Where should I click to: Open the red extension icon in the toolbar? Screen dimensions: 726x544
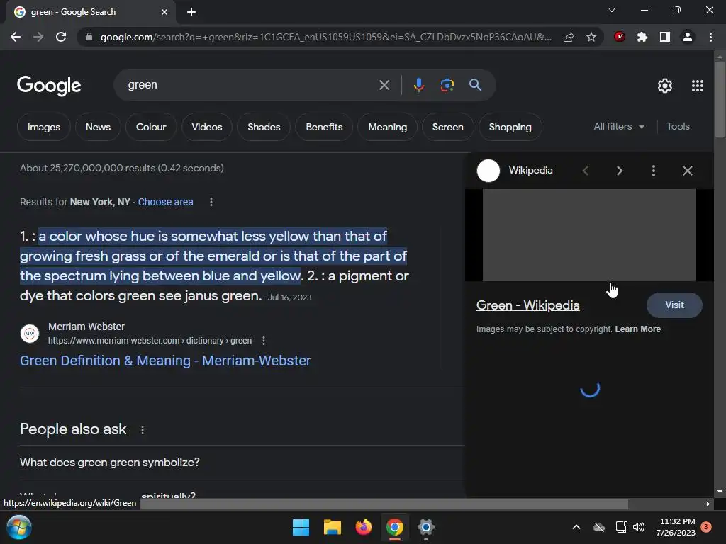point(620,37)
